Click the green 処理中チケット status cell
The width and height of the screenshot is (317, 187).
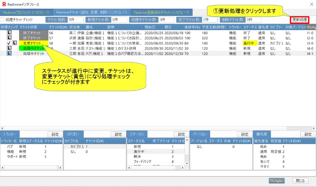[34, 48]
